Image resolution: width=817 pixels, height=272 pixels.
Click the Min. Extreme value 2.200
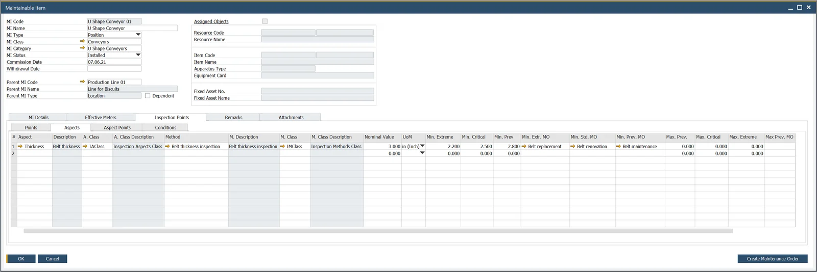pyautogui.click(x=443, y=146)
